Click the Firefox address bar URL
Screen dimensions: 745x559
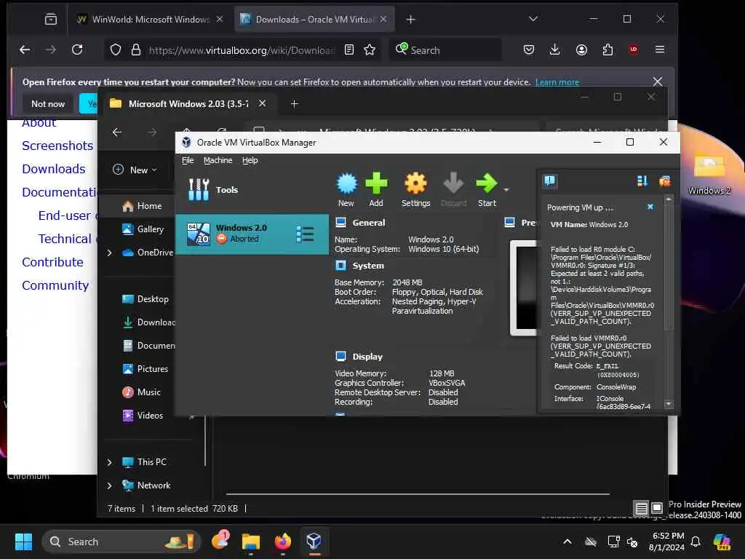click(x=242, y=50)
